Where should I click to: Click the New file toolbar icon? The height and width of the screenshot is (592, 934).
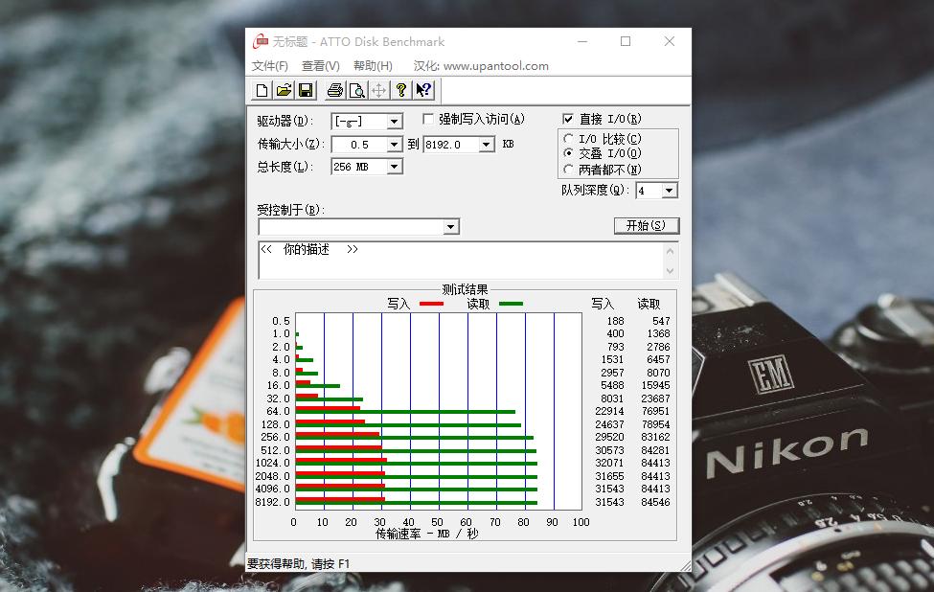click(262, 90)
